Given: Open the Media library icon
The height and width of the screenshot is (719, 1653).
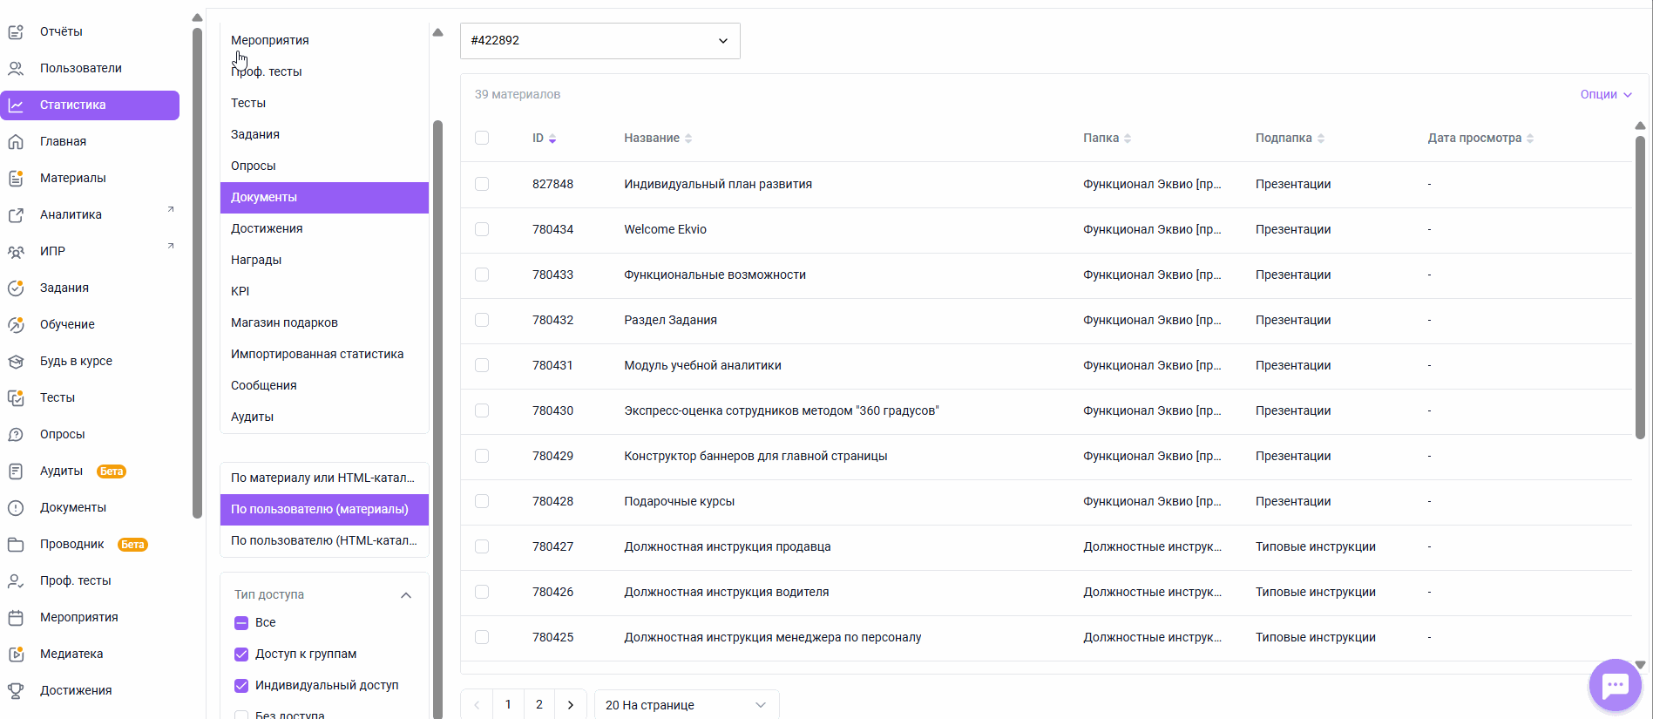Looking at the screenshot, I should [x=16, y=654].
